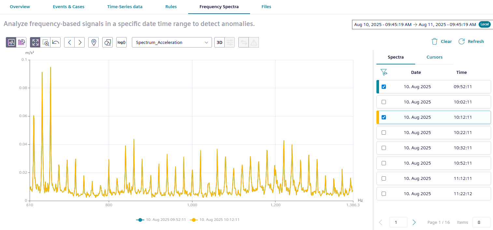Go to next page of spectra list
The width and height of the screenshot is (493, 230).
(x=414, y=223)
